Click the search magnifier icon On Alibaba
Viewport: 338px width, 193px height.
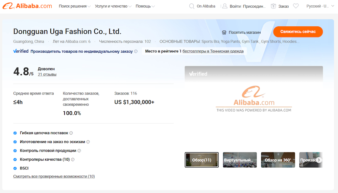click(192, 6)
